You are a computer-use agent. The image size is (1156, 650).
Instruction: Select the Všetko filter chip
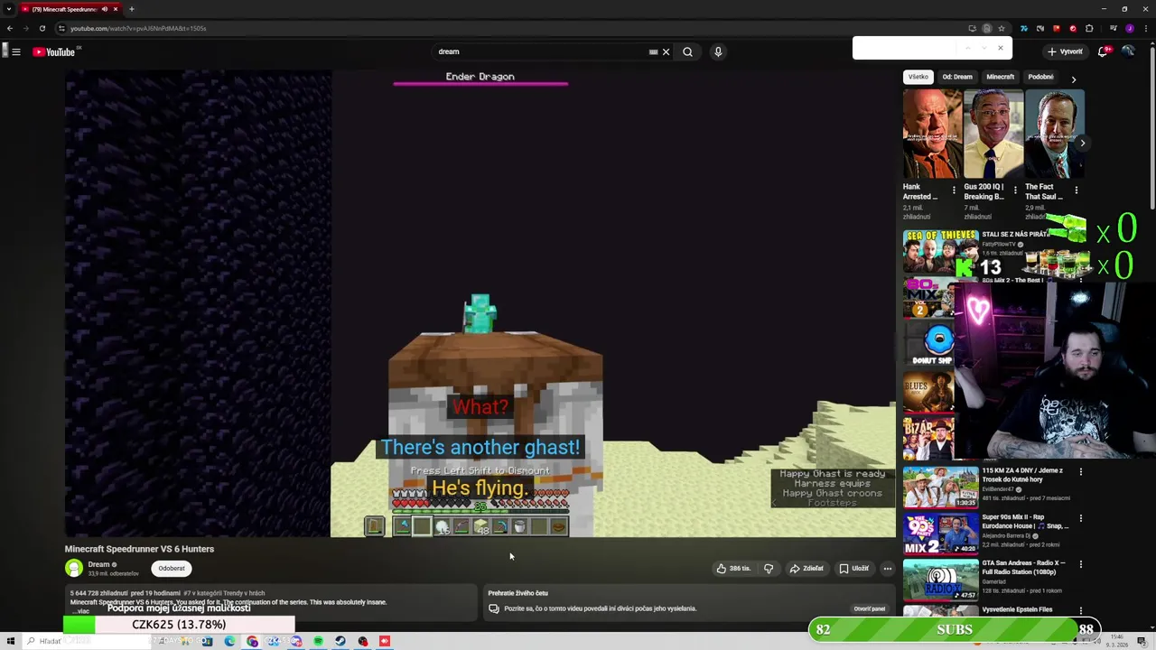918,77
